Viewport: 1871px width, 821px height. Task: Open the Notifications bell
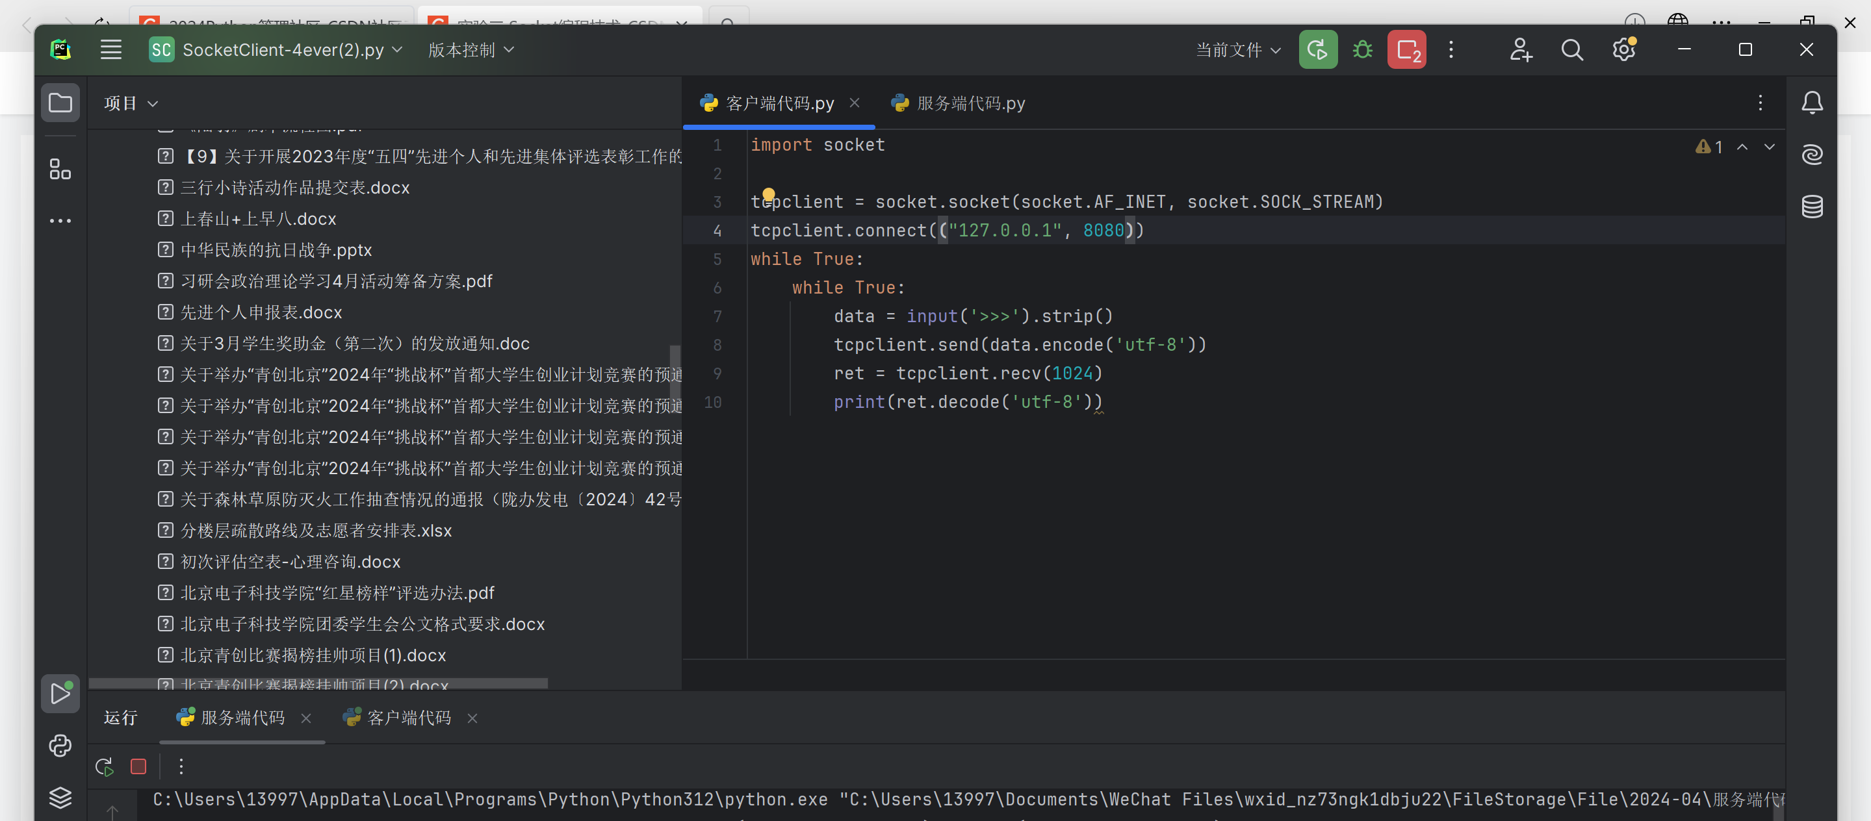[x=1812, y=103]
